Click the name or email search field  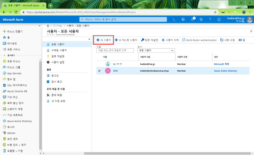tap(115, 50)
